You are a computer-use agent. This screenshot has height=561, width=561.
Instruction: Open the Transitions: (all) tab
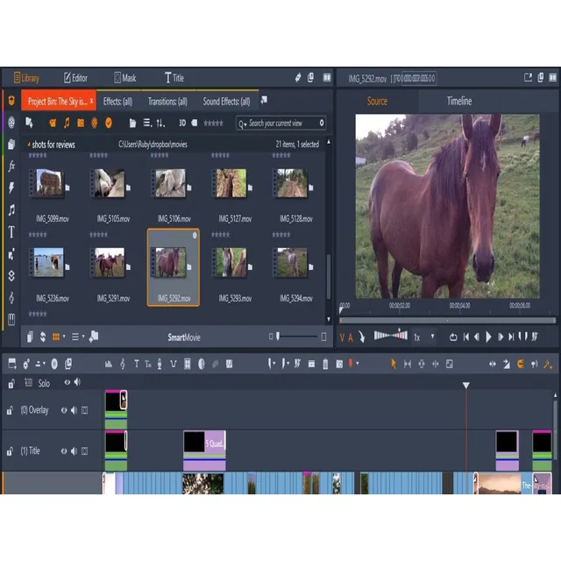pos(167,102)
